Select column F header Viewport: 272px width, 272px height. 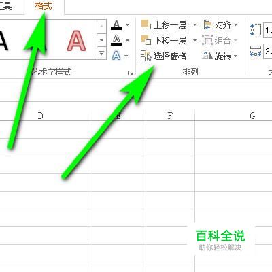tap(170, 116)
